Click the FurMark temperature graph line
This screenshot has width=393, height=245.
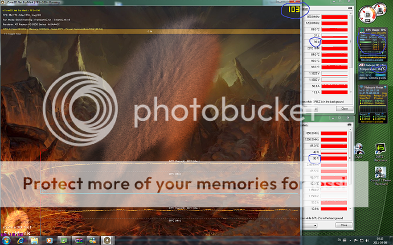coord(148,163)
